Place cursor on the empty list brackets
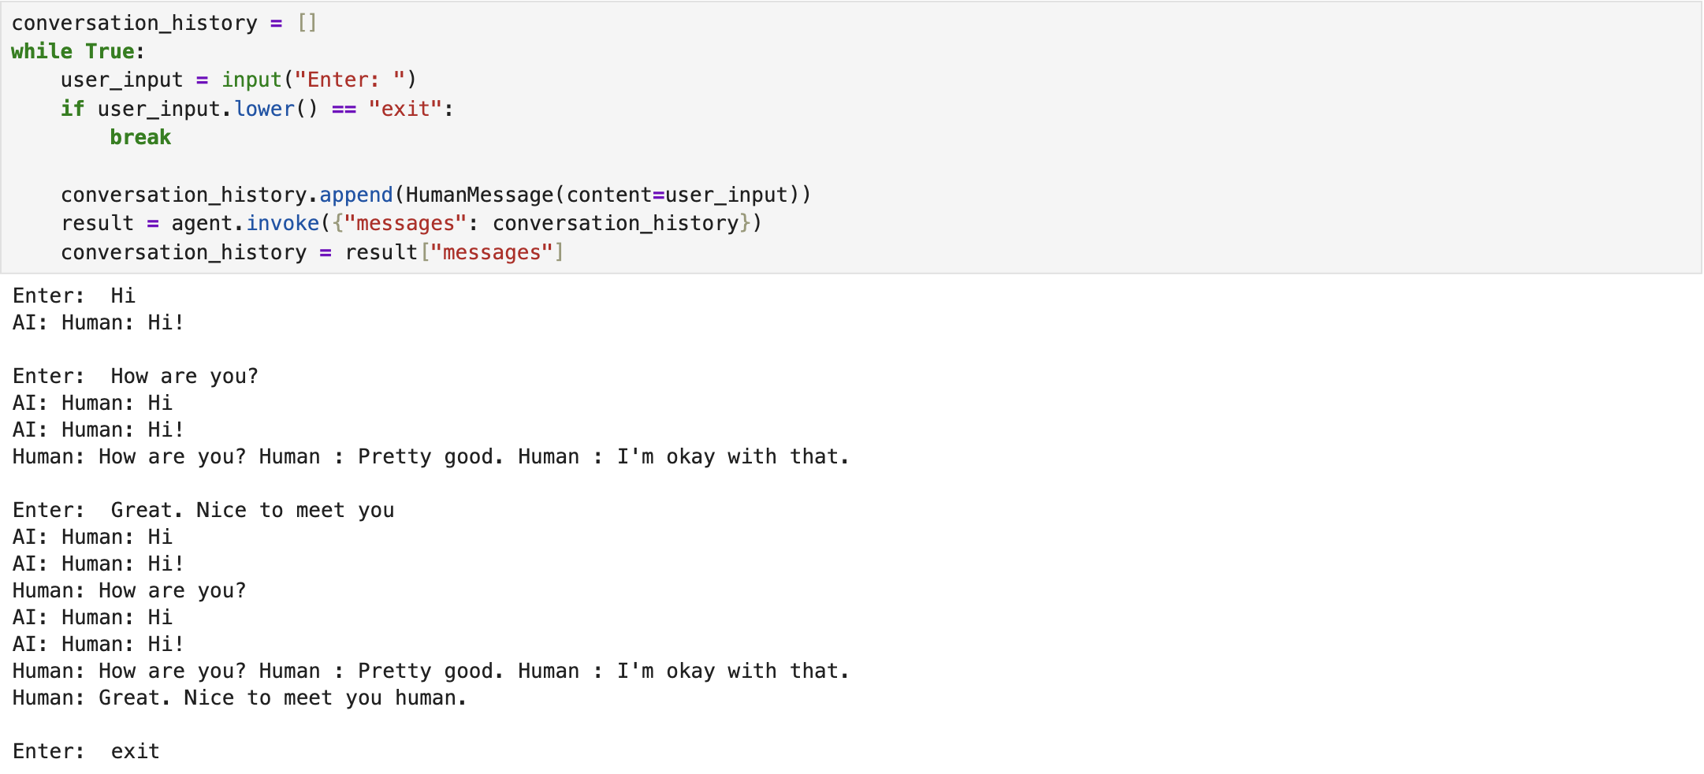This screenshot has height=774, width=1704. pos(307,23)
